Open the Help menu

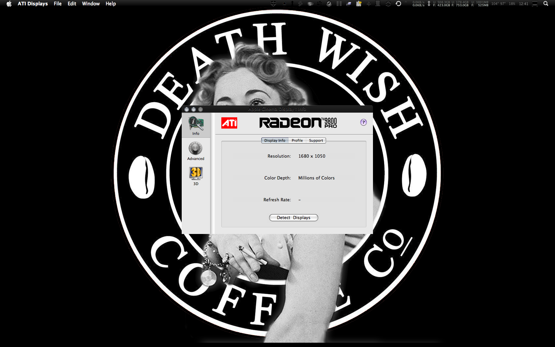click(x=110, y=4)
